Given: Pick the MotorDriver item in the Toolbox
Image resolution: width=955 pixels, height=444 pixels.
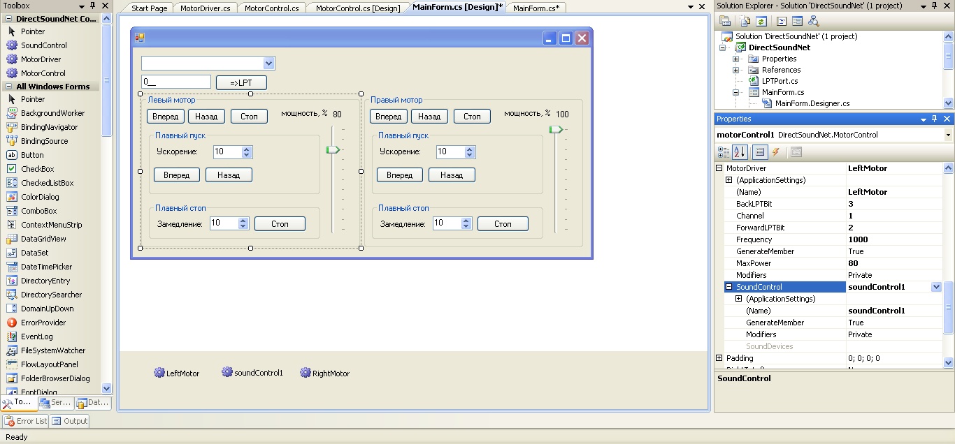Looking at the screenshot, I should click(41, 59).
